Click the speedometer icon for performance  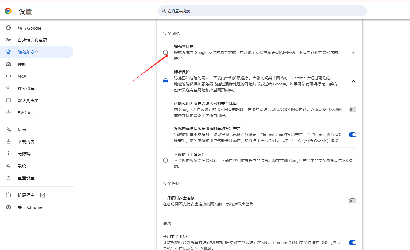coord(9,64)
